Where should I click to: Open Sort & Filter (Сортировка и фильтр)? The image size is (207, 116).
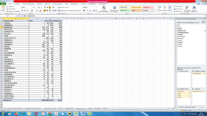187,9
